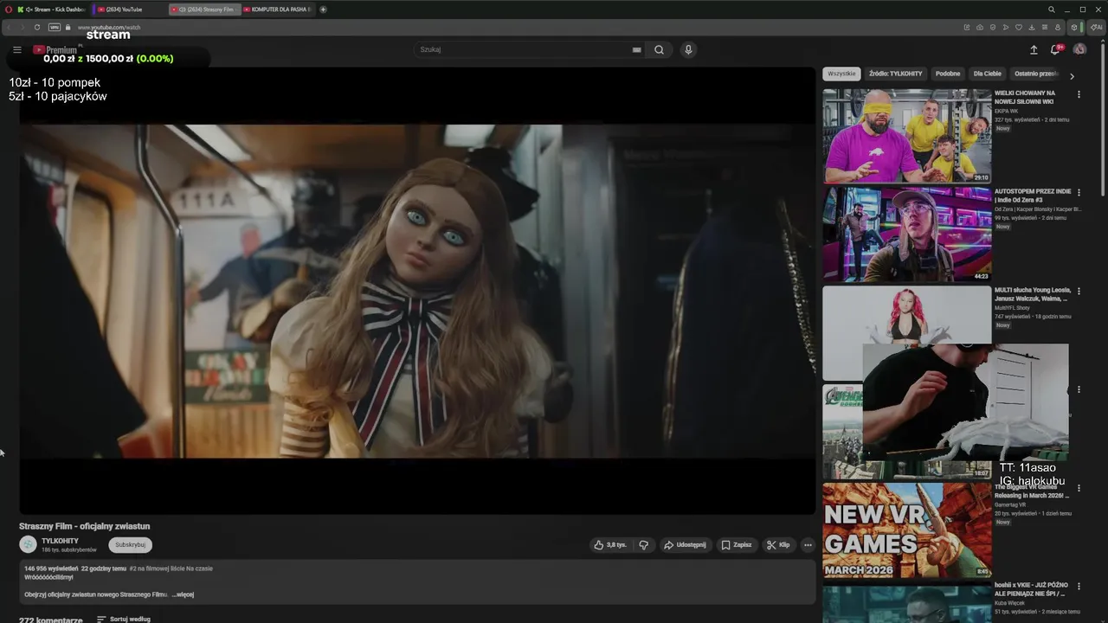Open the AUTOSTOPEM PRZEZ INDIE video thumbnail

(906, 234)
